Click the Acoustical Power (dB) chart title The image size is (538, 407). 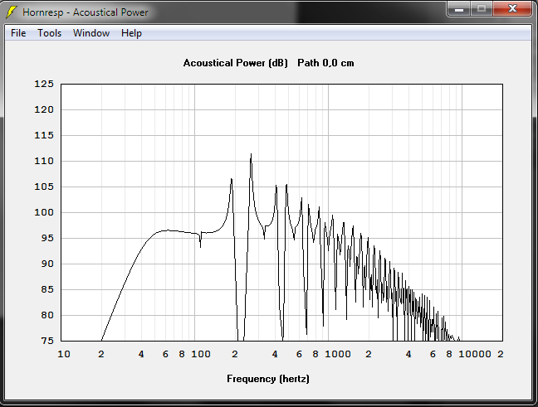pyautogui.click(x=236, y=63)
